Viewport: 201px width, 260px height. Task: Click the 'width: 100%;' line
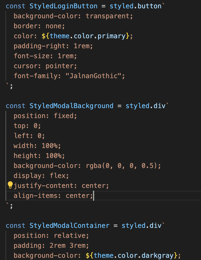tap(37, 146)
